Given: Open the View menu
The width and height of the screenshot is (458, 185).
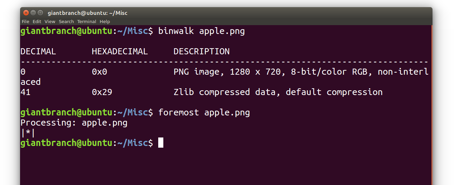Looking at the screenshot, I should (x=50, y=21).
